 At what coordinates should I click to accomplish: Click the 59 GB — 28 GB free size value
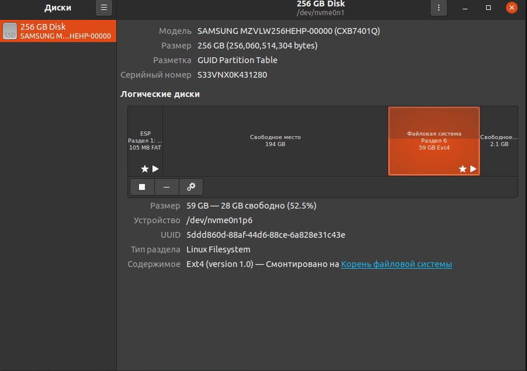[x=251, y=206]
